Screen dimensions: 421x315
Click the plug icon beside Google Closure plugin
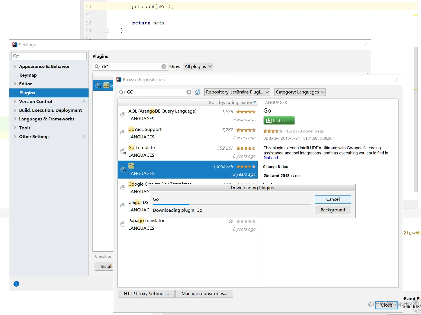pyautogui.click(x=123, y=188)
